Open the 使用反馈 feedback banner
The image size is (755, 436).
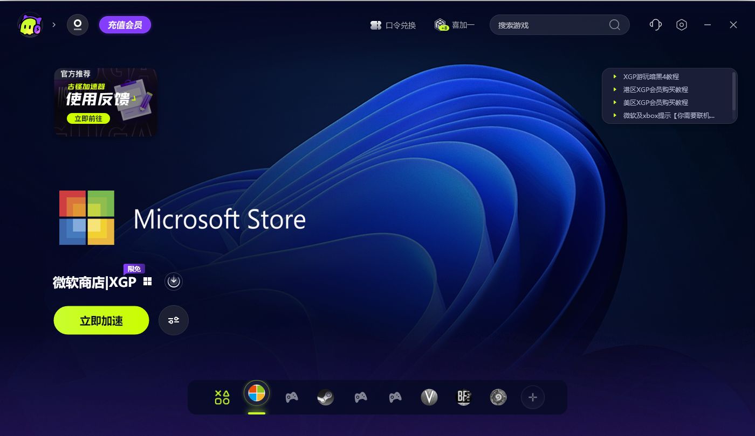pyautogui.click(x=106, y=102)
